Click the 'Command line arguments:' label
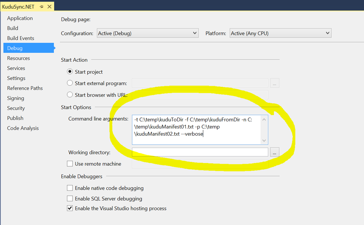Image resolution: width=364 pixels, height=225 pixels. click(98, 119)
